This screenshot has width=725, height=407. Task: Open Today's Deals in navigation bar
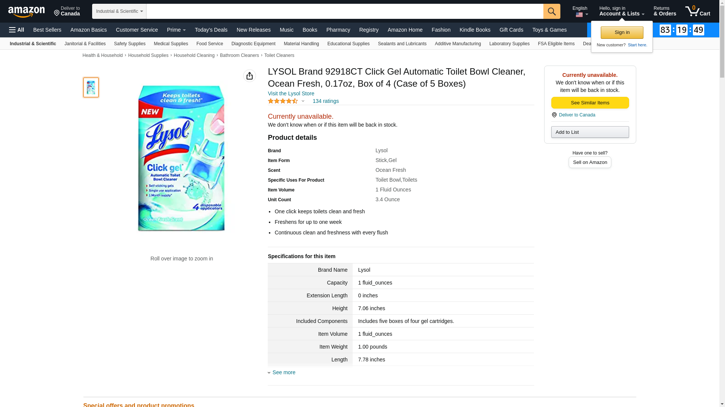click(x=211, y=30)
